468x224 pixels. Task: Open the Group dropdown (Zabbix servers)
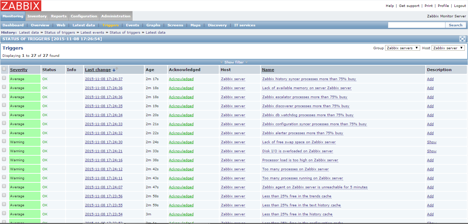[x=402, y=48]
